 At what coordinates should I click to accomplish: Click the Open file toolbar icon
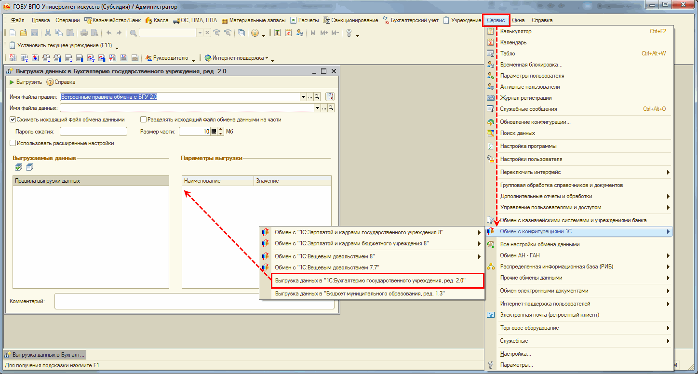(x=24, y=33)
